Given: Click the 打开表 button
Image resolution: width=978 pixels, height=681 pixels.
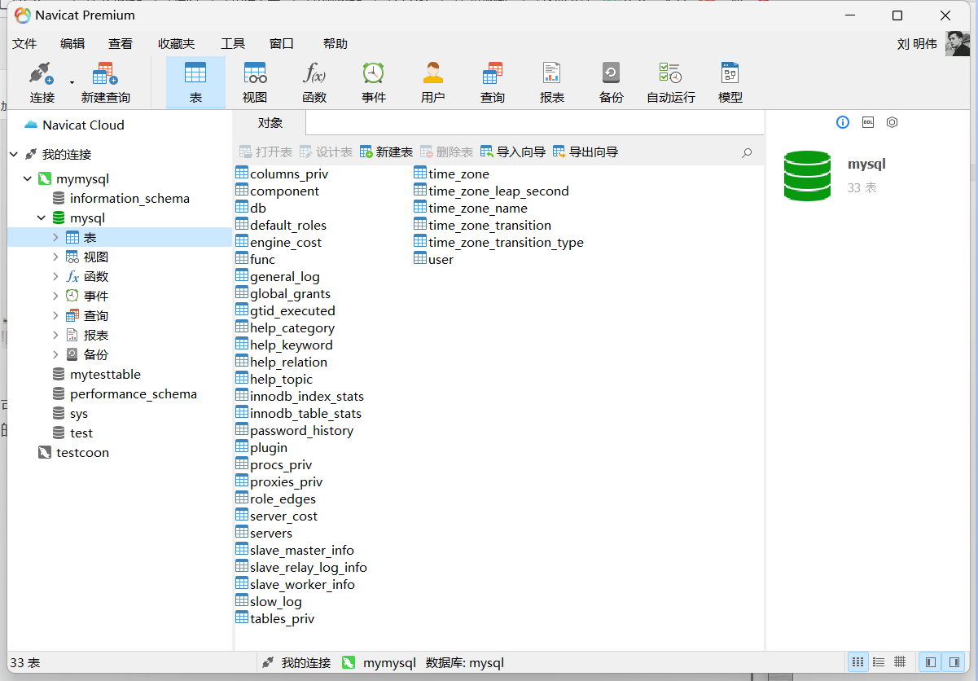Looking at the screenshot, I should (265, 152).
